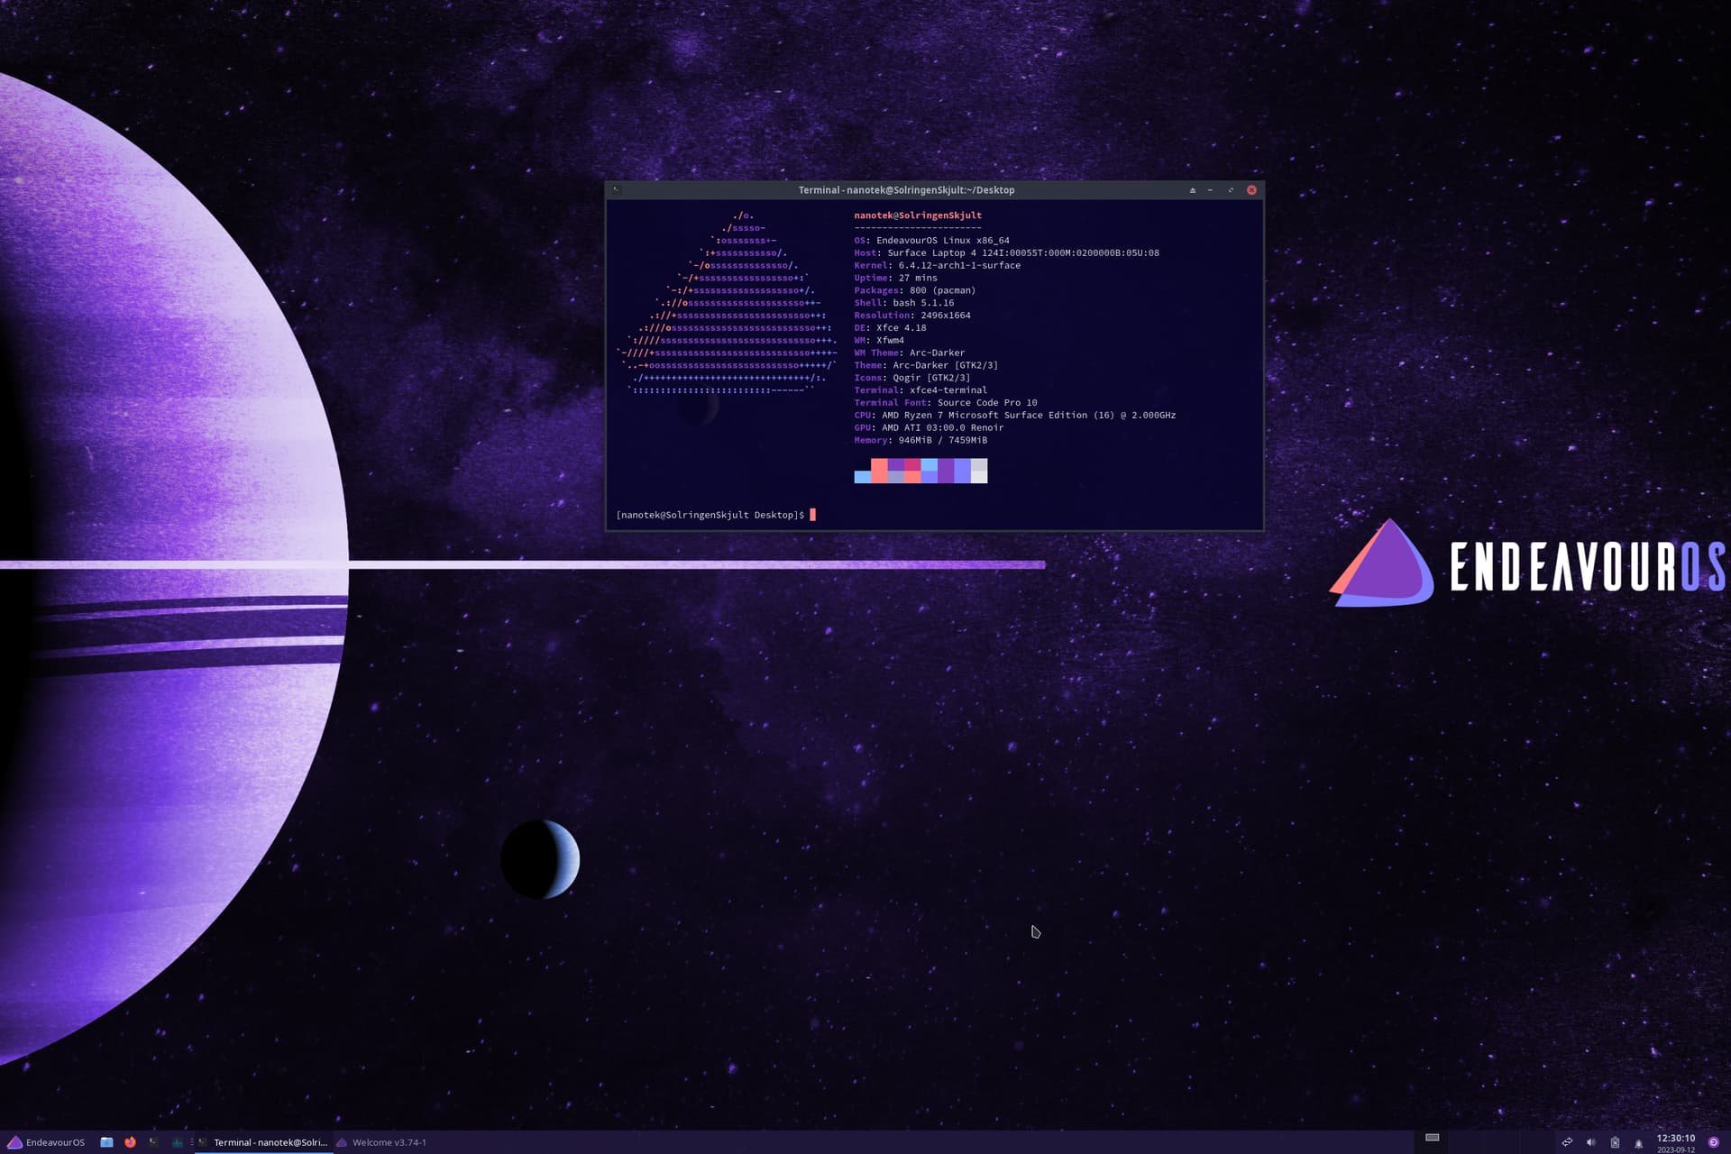This screenshot has width=1731, height=1154.
Task: Click the 'Packages: 800 (pacman)' line
Action: click(x=914, y=290)
